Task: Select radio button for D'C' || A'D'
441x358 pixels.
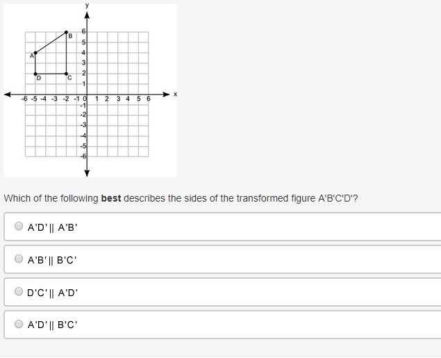Action: (x=19, y=291)
